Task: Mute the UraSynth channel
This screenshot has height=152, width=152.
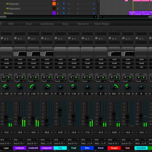Action: (x=20, y=63)
